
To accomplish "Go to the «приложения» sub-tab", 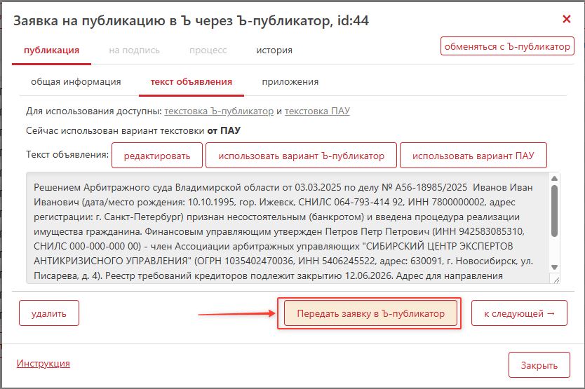I will [290, 82].
